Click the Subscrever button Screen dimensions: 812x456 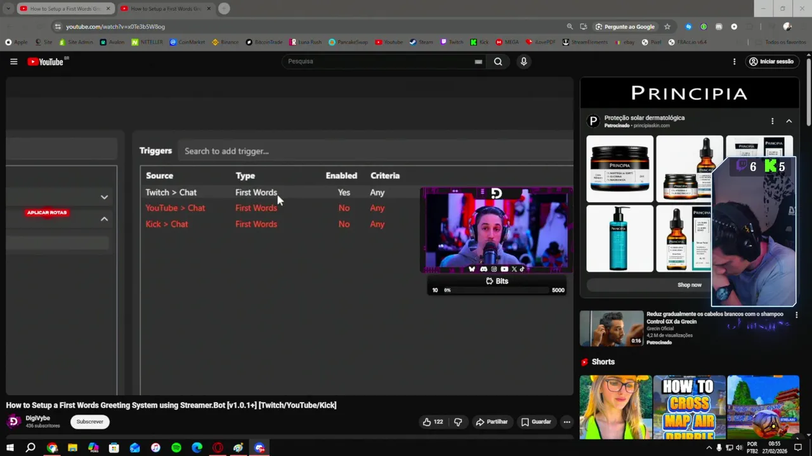click(89, 422)
